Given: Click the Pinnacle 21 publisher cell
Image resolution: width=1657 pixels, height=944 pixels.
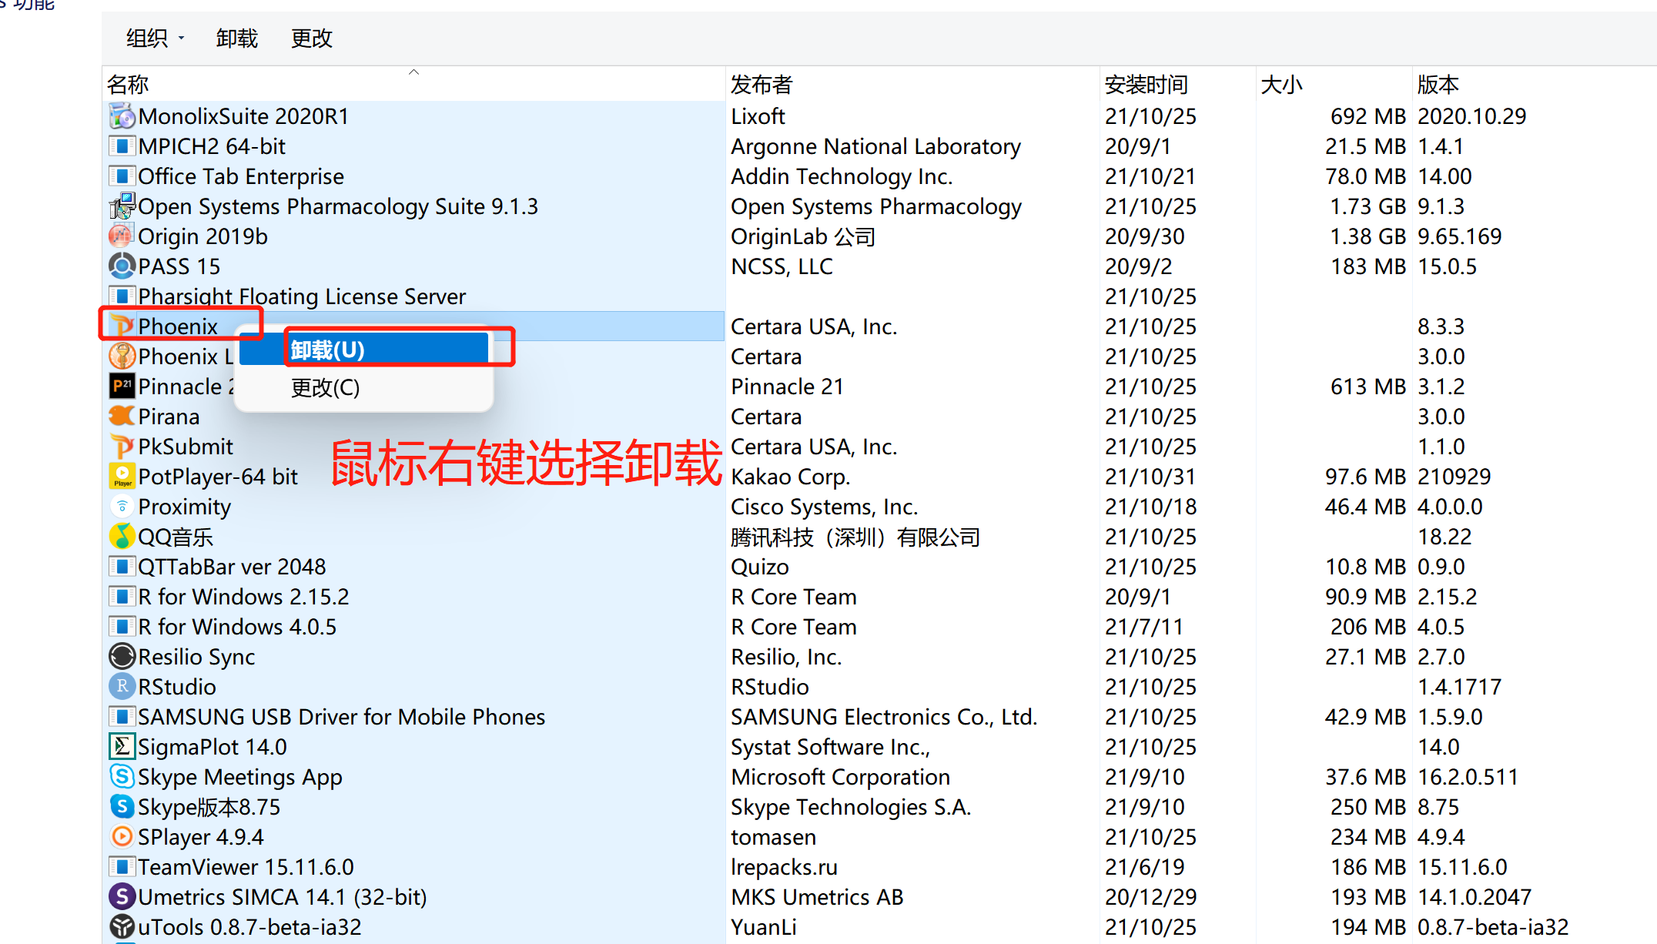Looking at the screenshot, I should (787, 387).
